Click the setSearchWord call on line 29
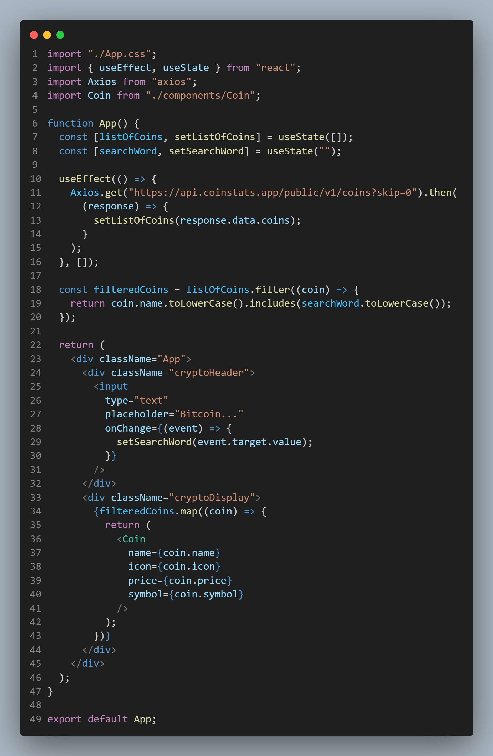The image size is (493, 756). [x=156, y=442]
